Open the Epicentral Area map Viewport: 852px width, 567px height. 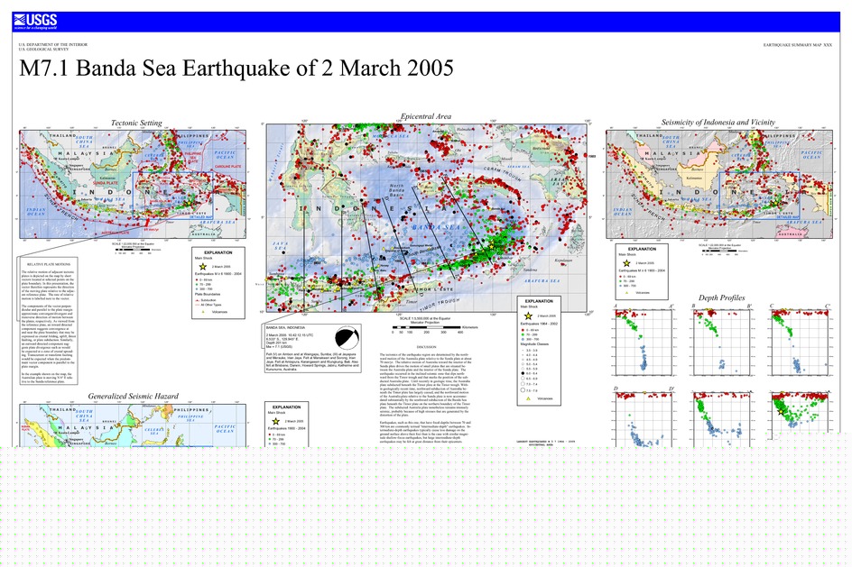click(x=427, y=217)
